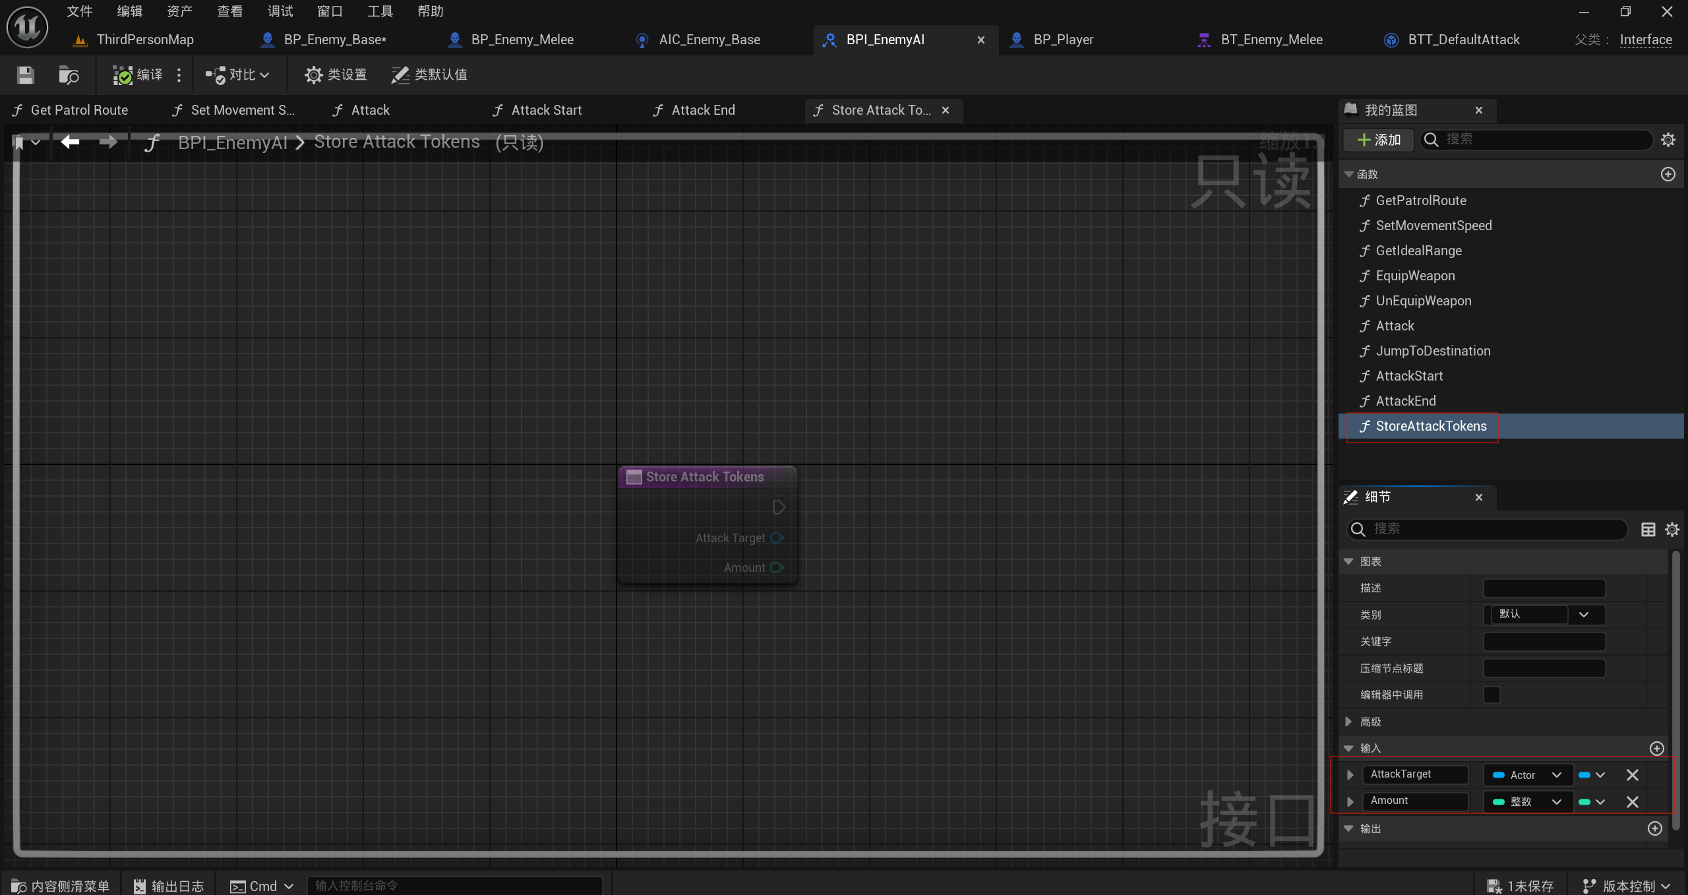Open the Tools menu
Screen dimensions: 1688x895
point(380,11)
